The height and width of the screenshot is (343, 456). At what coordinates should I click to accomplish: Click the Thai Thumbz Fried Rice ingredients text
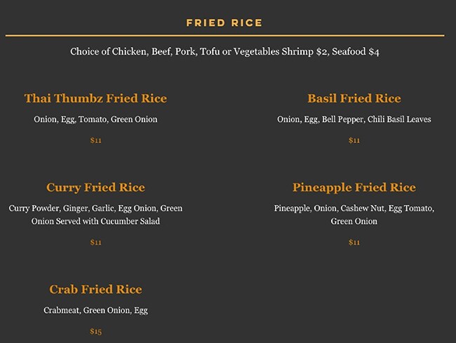[x=95, y=119]
